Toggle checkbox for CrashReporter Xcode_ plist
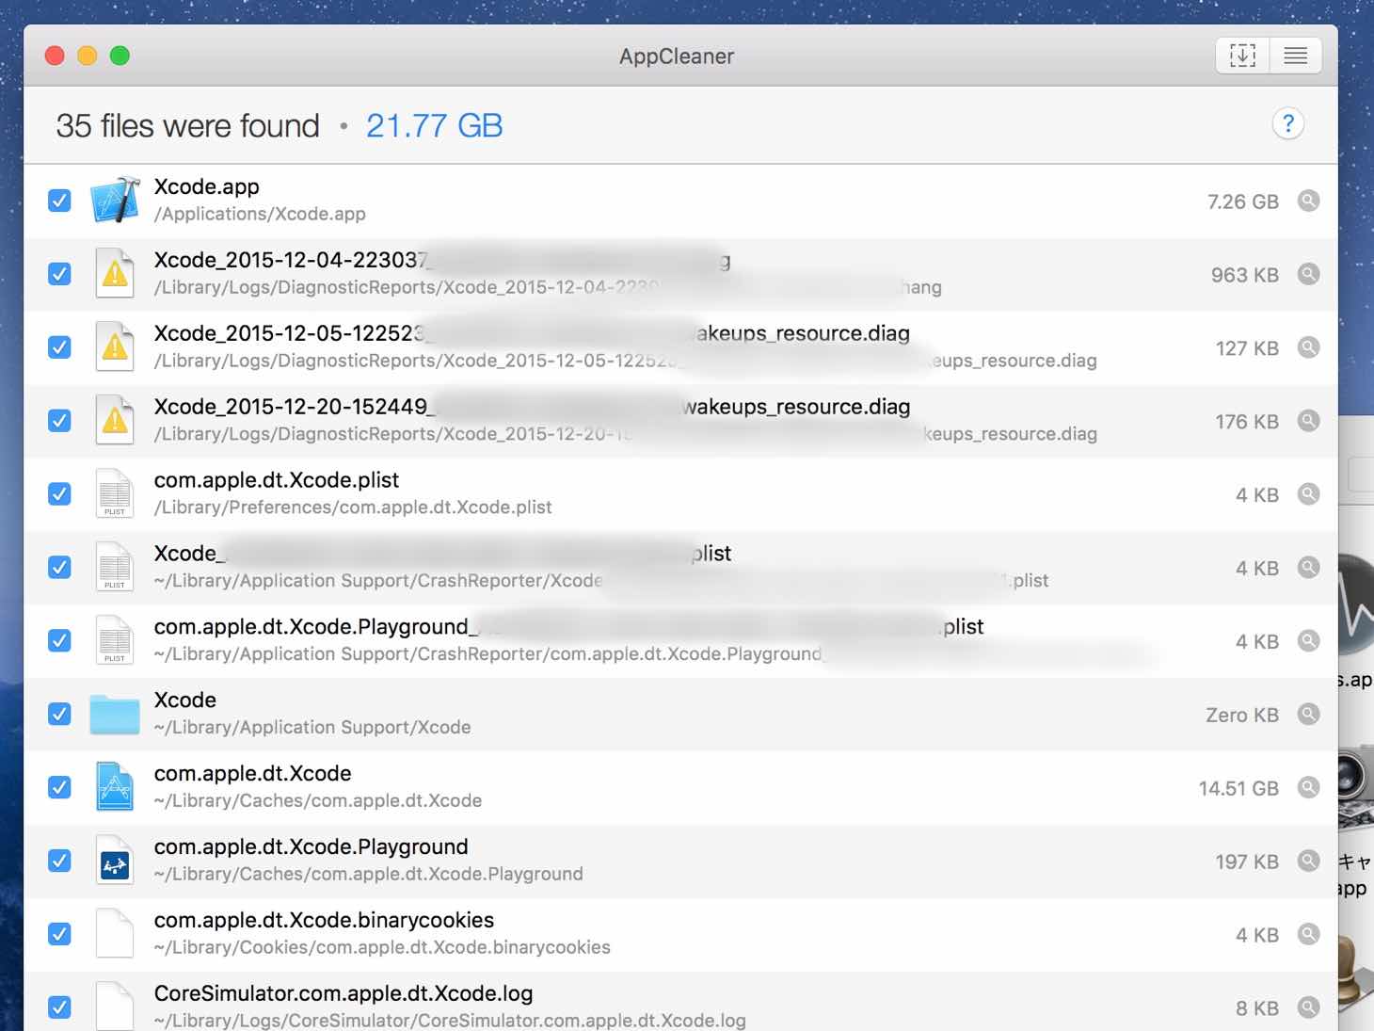Image resolution: width=1374 pixels, height=1031 pixels. [59, 568]
